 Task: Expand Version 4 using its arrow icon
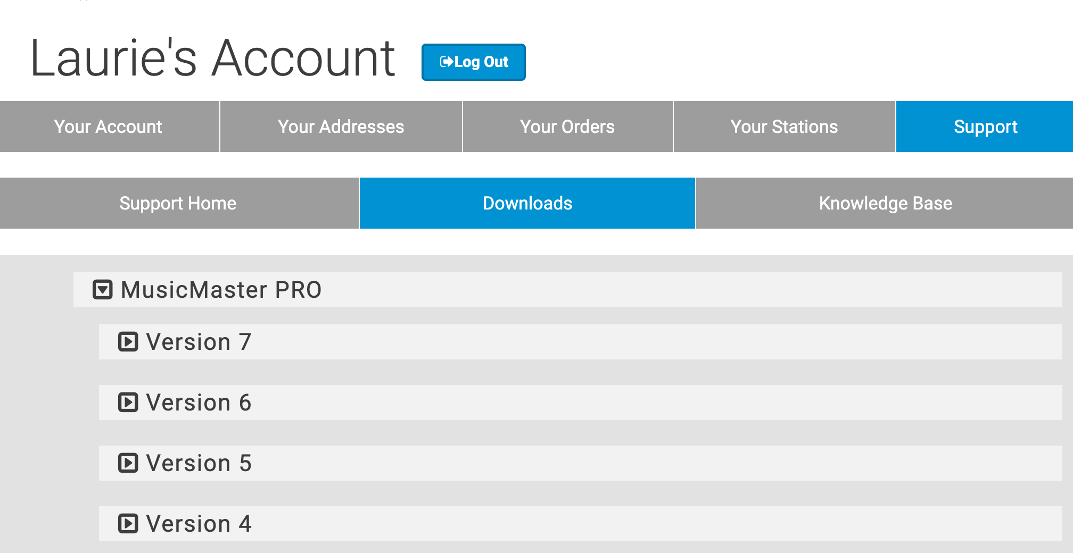pyautogui.click(x=128, y=524)
